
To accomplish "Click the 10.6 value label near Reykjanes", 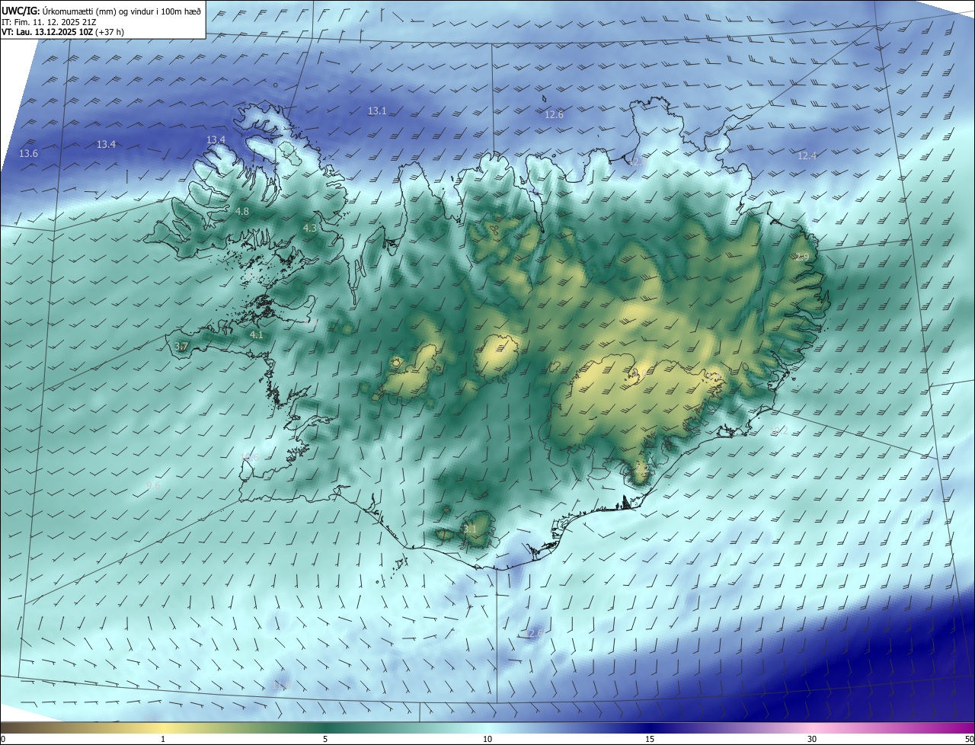I will [x=250, y=457].
